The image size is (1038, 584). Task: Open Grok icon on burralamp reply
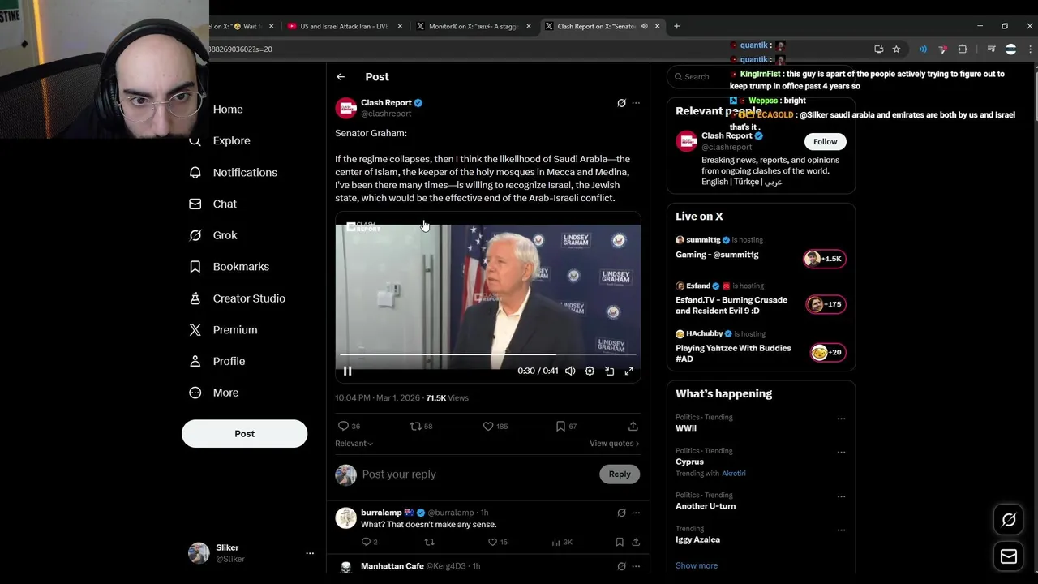click(x=621, y=513)
